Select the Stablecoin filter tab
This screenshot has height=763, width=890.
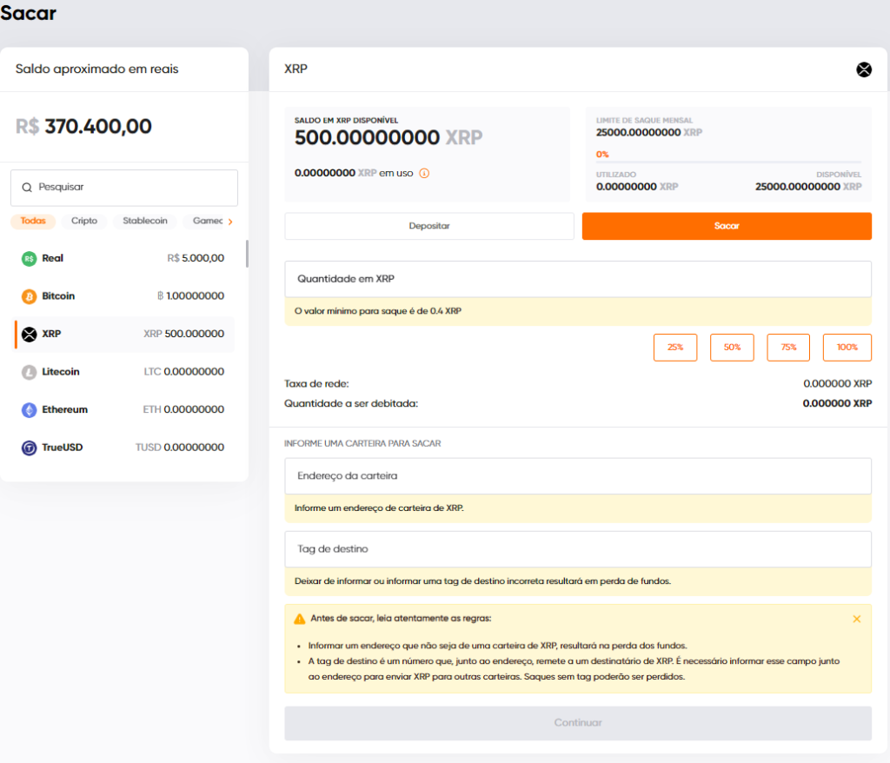point(145,221)
